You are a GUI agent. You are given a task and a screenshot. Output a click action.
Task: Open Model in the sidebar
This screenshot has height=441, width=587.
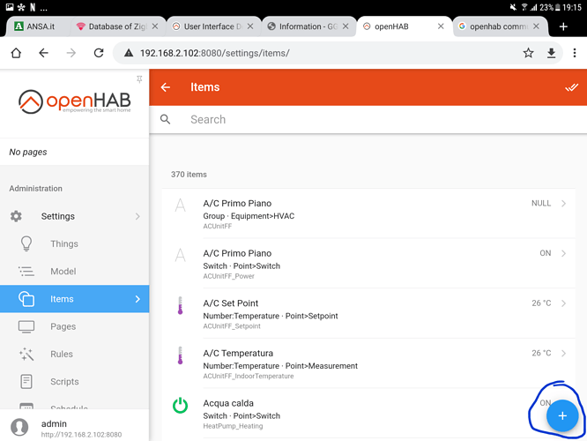click(x=75, y=272)
